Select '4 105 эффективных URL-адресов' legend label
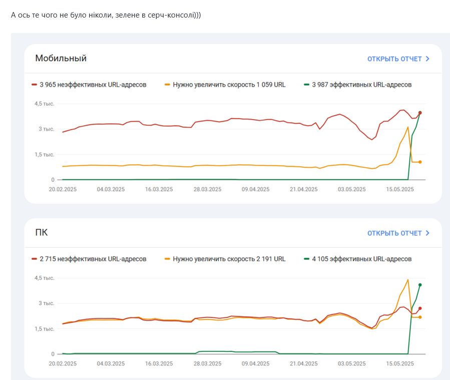Viewport: 450px width, 380px height. tap(361, 259)
